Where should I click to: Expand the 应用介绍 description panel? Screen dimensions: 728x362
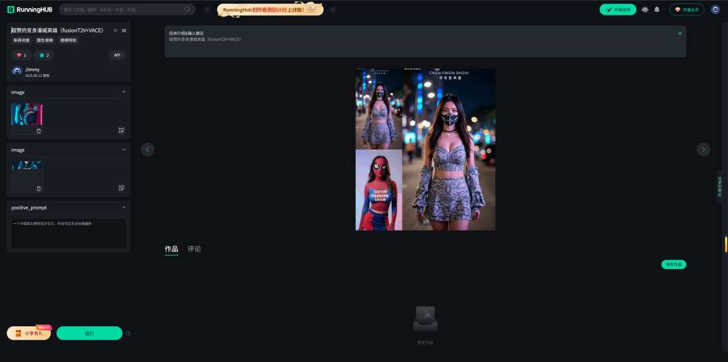(x=679, y=33)
